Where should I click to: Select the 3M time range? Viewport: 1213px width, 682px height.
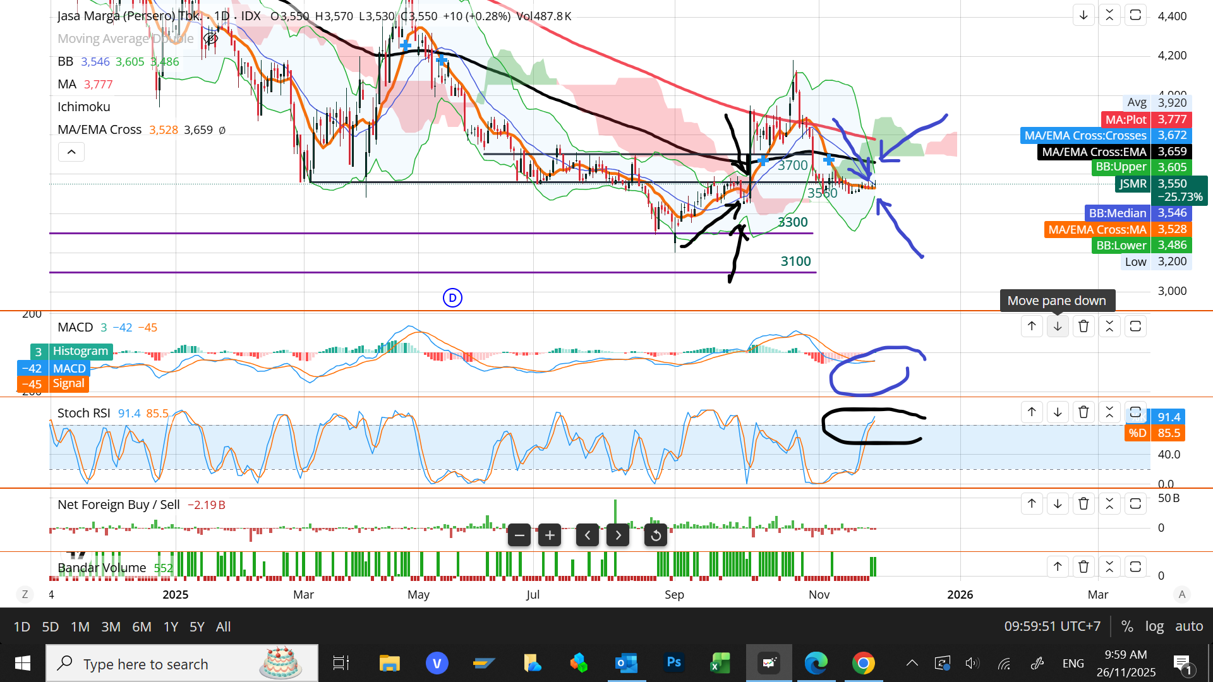111,627
